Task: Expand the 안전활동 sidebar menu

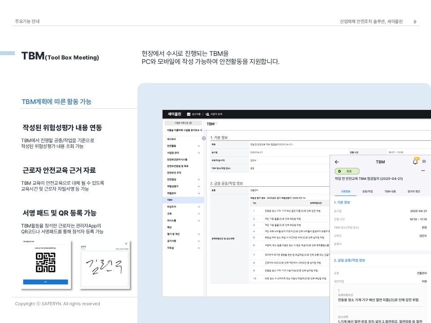Action: (198, 146)
